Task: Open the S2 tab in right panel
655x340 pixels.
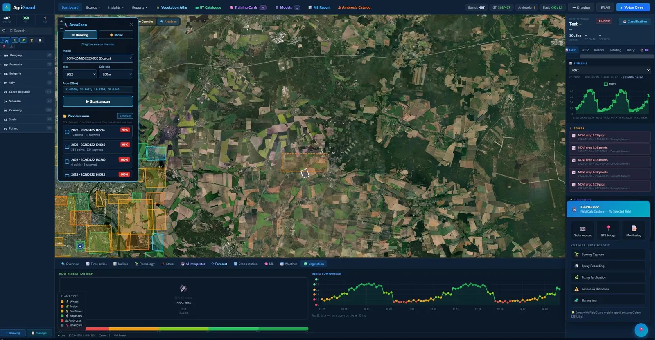Action: [x=585, y=50]
